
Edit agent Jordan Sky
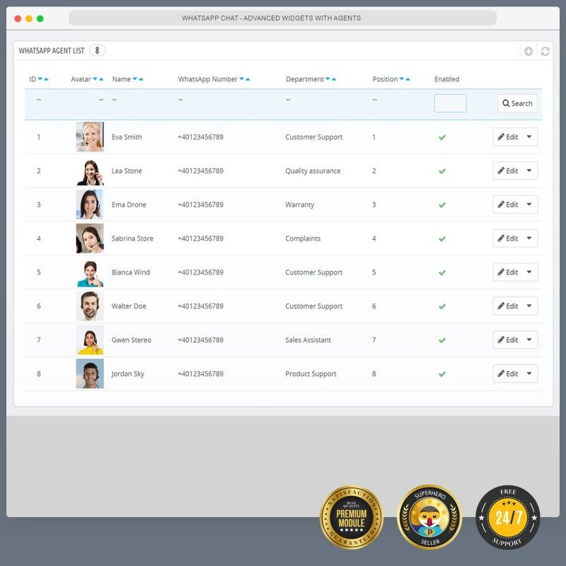pyautogui.click(x=508, y=374)
